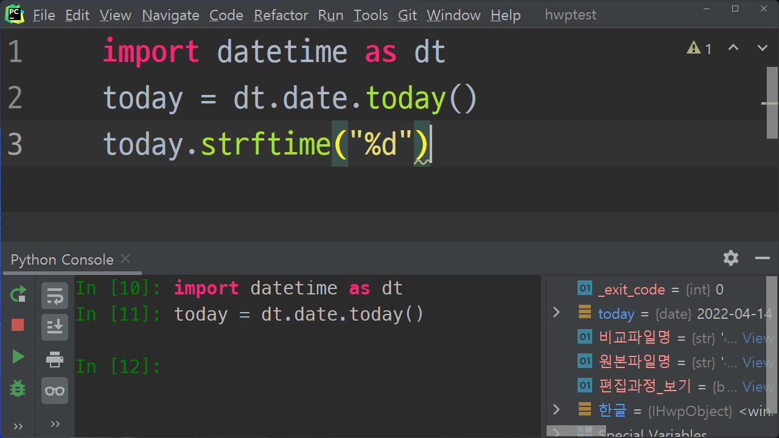779x438 pixels.
Task: Execute current statement with green play icon
Action: (18, 357)
